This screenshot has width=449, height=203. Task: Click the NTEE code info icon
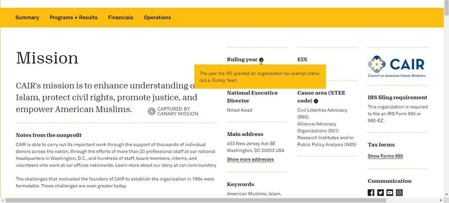[316, 101]
